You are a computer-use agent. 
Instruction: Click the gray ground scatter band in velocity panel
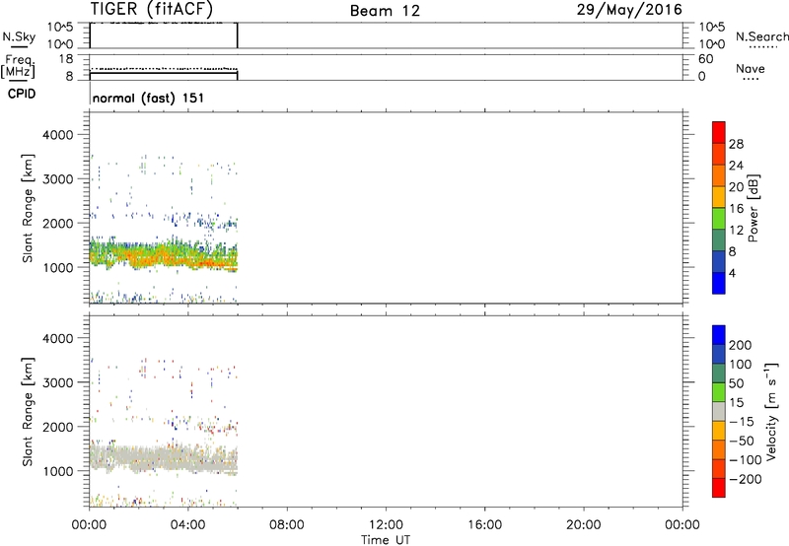163,458
